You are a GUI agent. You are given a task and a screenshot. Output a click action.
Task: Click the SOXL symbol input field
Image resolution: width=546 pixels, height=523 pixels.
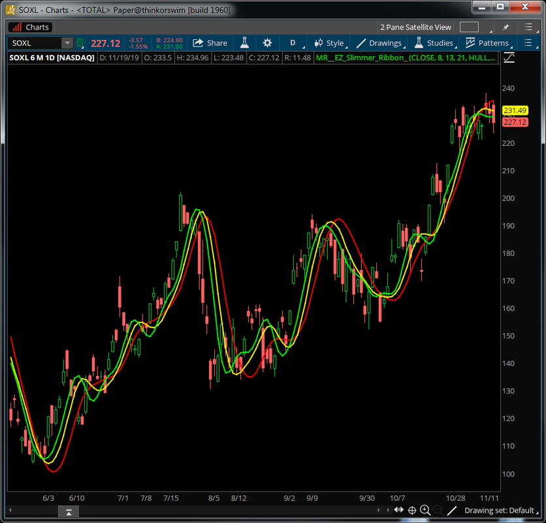pyautogui.click(x=35, y=43)
